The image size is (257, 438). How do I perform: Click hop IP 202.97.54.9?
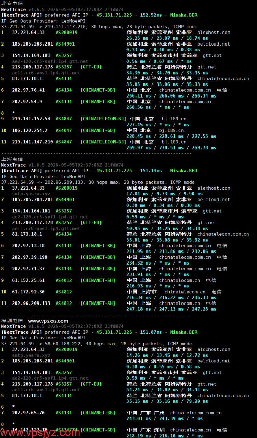click(x=27, y=102)
